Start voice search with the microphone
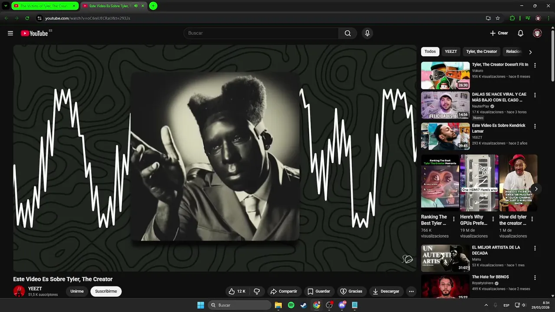The height and width of the screenshot is (312, 555). [x=367, y=33]
